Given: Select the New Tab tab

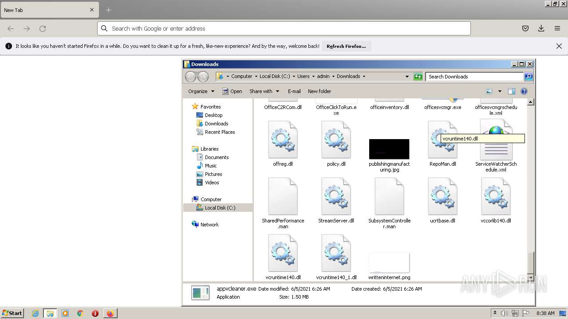Looking at the screenshot, I should click(49, 10).
